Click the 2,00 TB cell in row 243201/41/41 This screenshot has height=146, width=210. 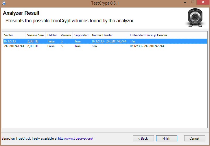click(33, 46)
